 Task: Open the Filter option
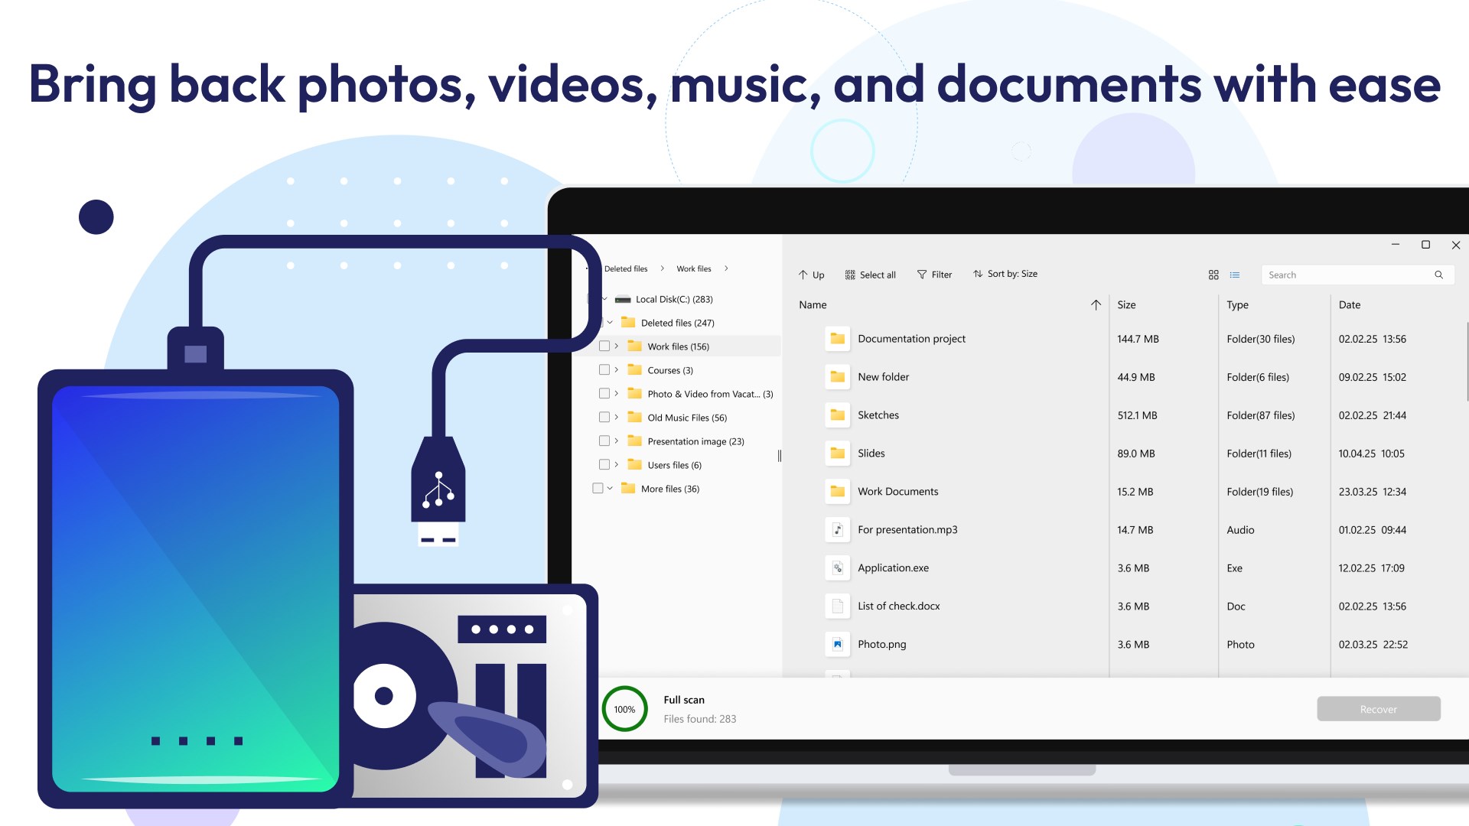[934, 275]
